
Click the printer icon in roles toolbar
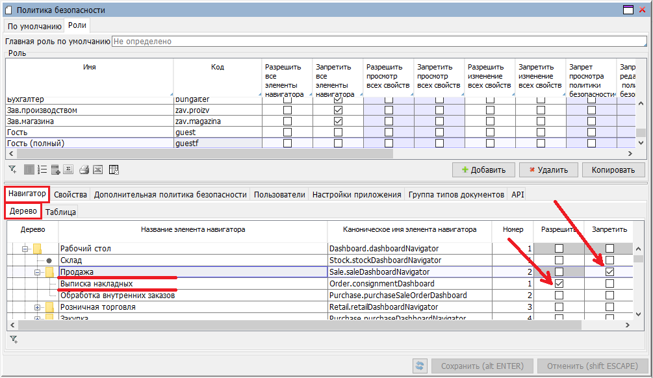pos(84,170)
